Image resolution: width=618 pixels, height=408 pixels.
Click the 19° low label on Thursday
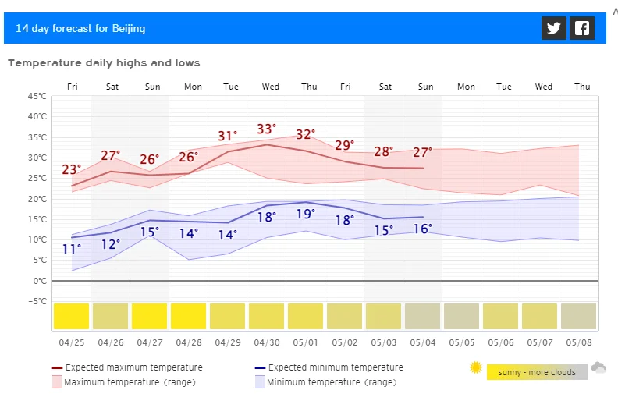(x=306, y=214)
